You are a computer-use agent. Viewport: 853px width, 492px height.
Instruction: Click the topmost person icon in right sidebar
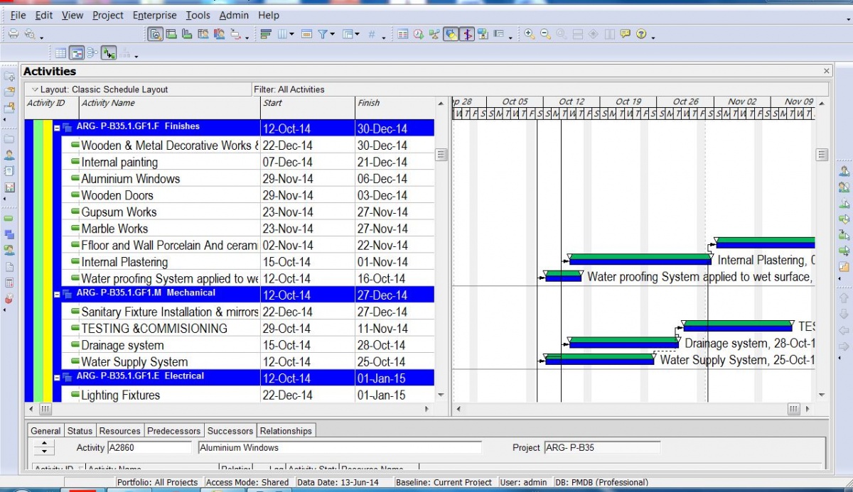point(844,171)
